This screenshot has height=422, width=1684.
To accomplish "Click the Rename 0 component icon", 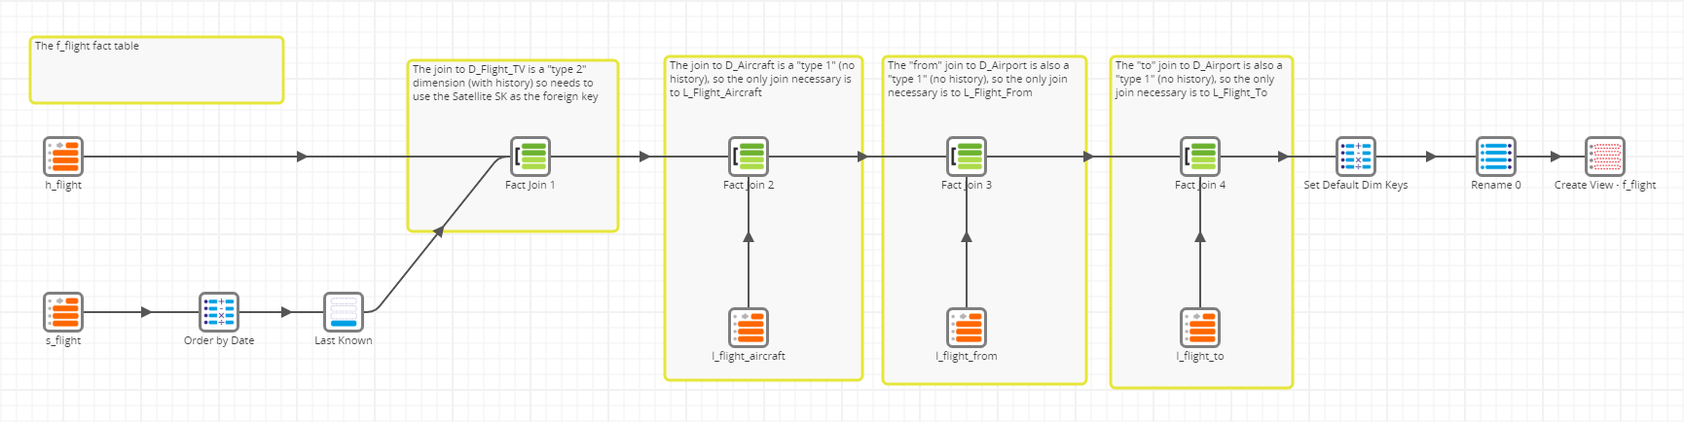I will (1496, 157).
